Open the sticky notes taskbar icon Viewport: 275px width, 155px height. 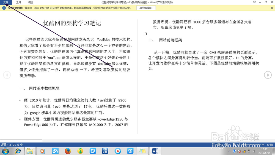point(142,151)
